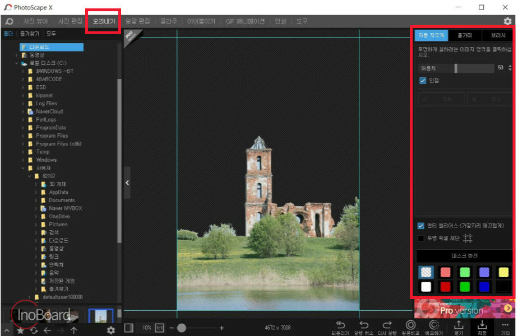
Task: Select the transparent checkerboard swatch
Action: pyautogui.click(x=426, y=272)
